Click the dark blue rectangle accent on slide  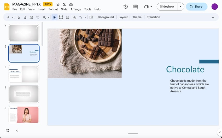tap(209, 62)
